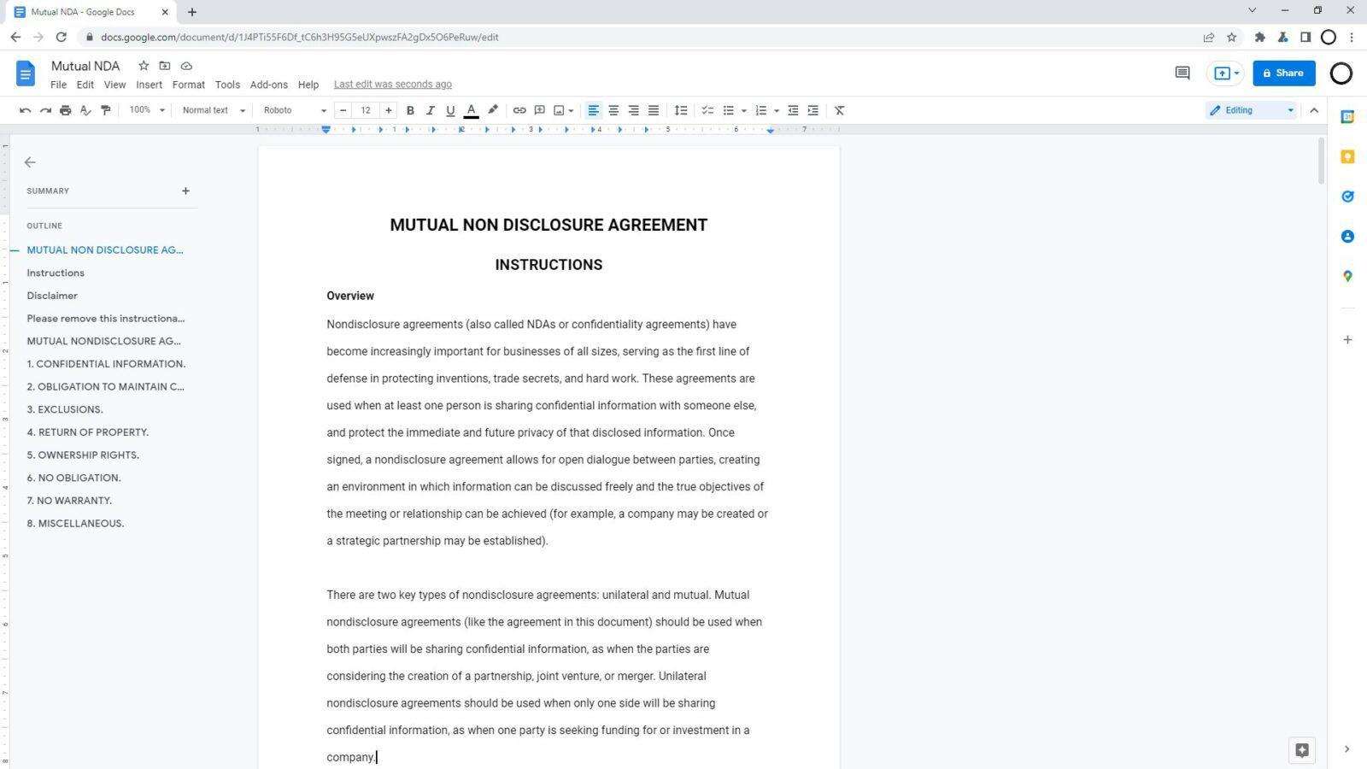Pick a text color from the color swatch
Image resolution: width=1367 pixels, height=769 pixels.
point(471,109)
